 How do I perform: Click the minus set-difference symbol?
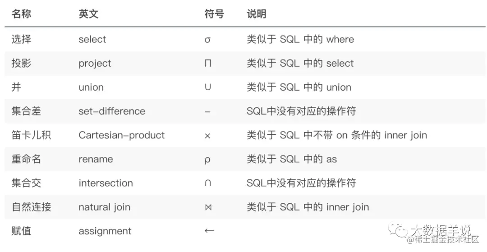(207, 111)
